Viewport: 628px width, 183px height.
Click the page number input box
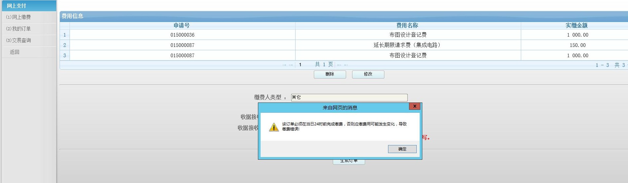pyautogui.click(x=304, y=65)
